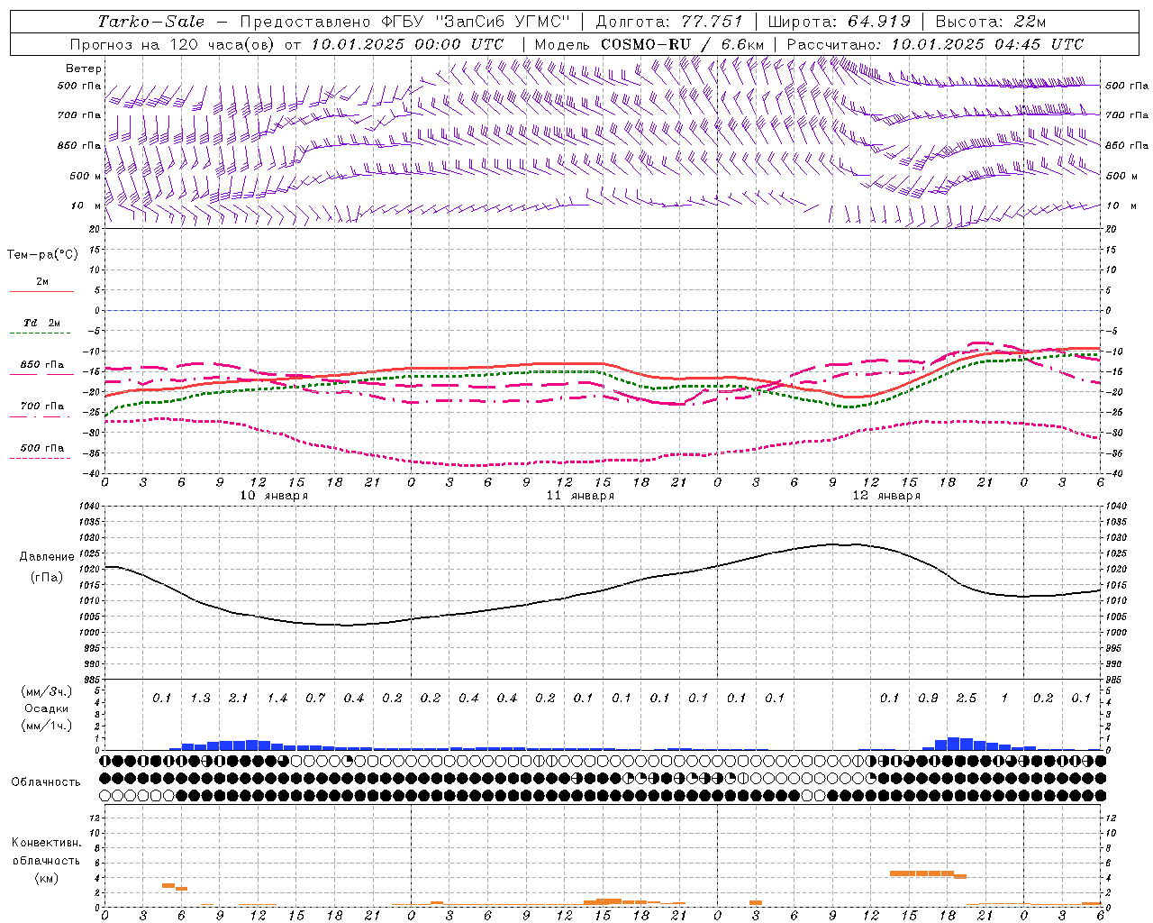Click the 10 января date label

[274, 496]
